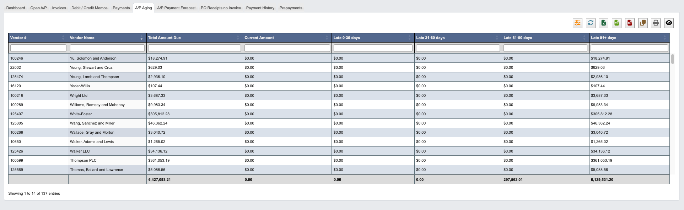Copy table data to clipboard
Screen dimensions: 684x210
click(643, 23)
